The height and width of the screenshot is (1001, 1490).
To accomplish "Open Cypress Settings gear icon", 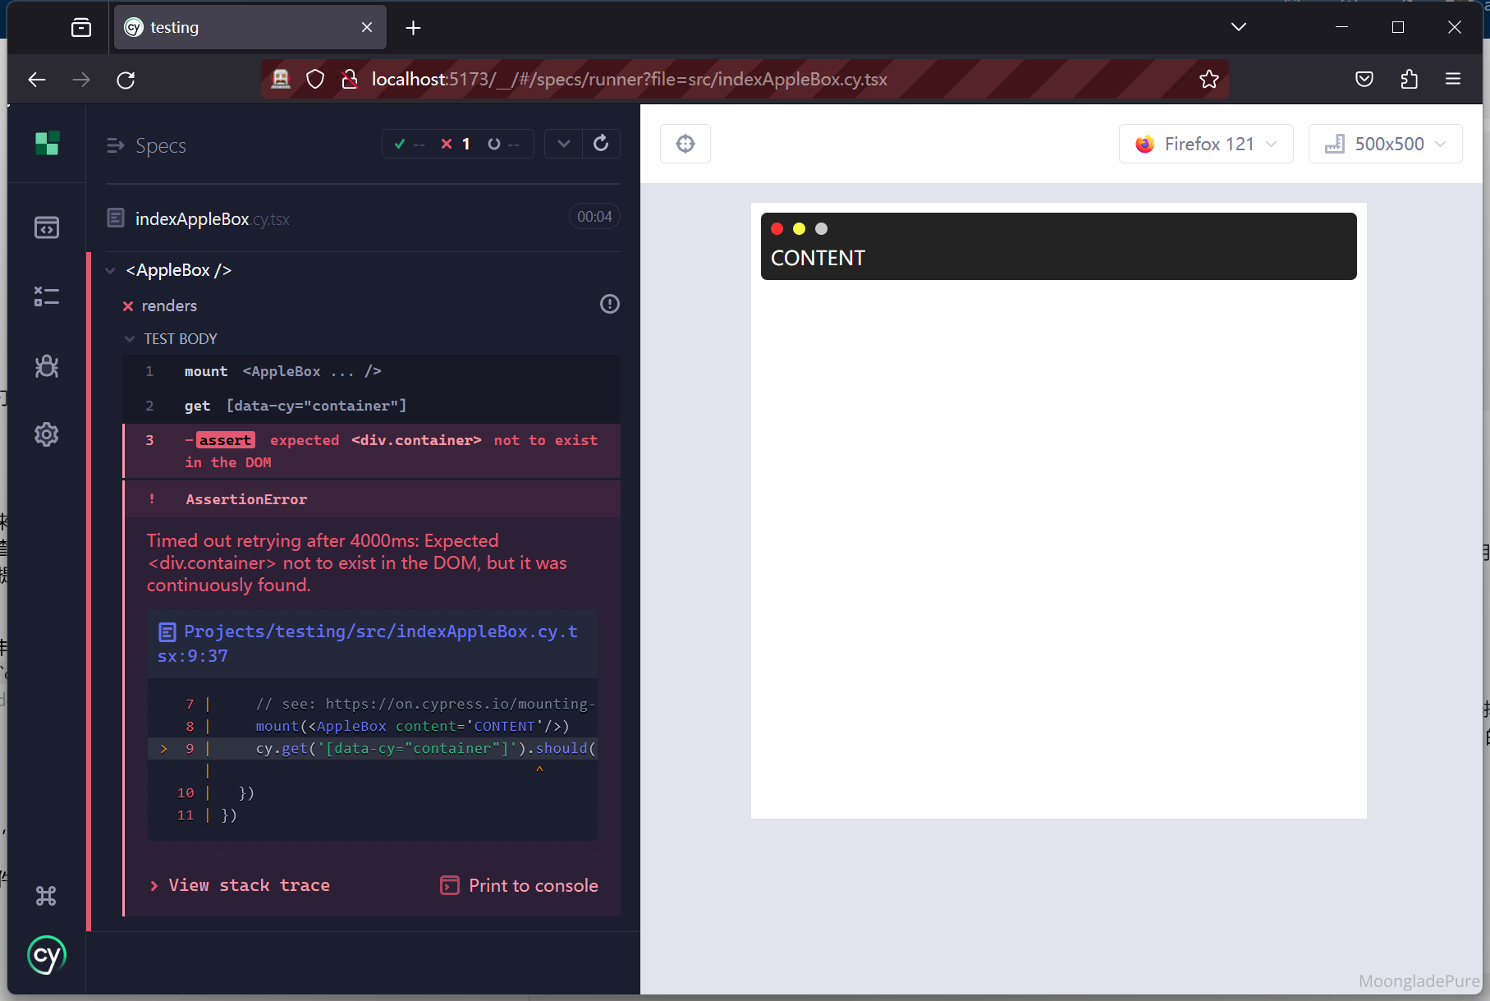I will 47,434.
